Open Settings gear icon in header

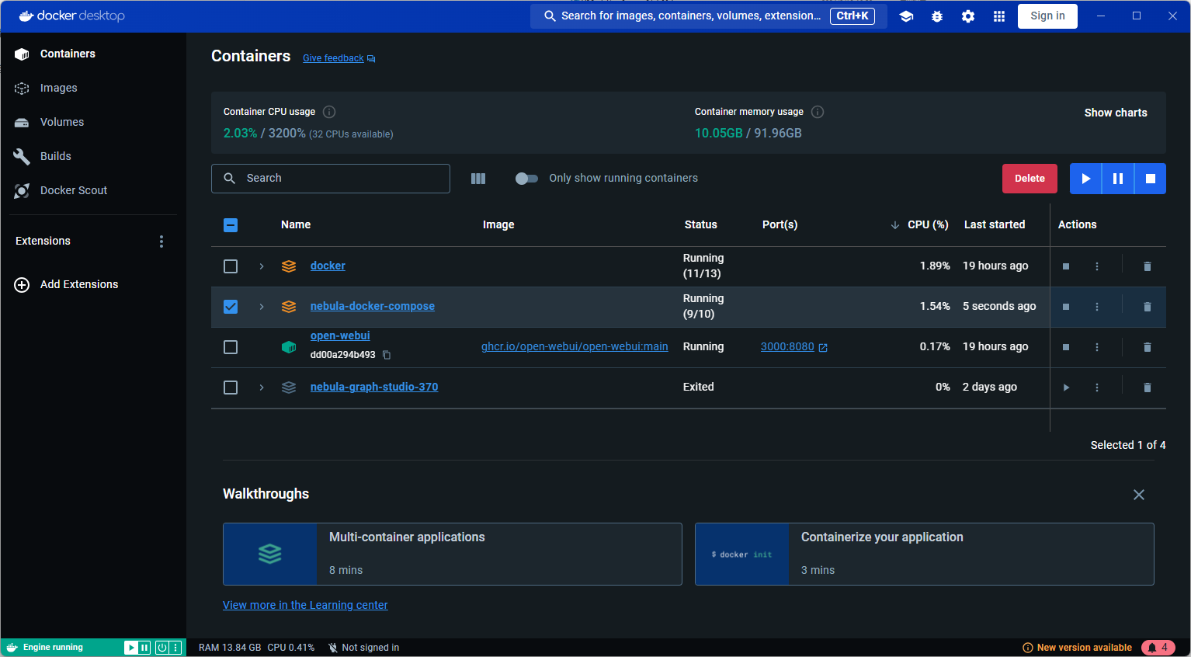[968, 16]
